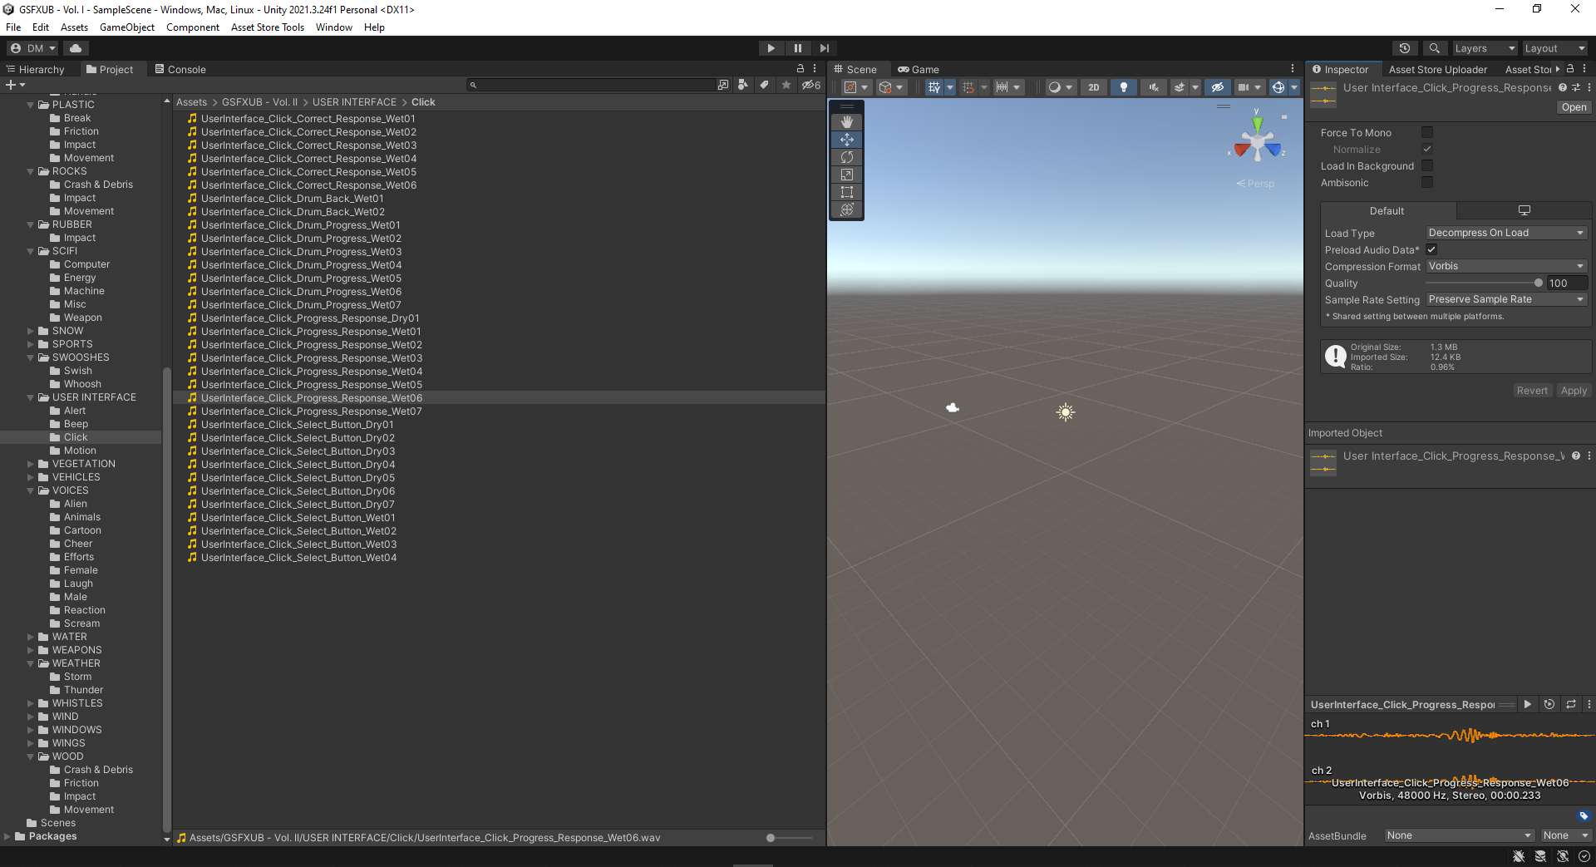Open the Load Type dropdown

[1506, 233]
